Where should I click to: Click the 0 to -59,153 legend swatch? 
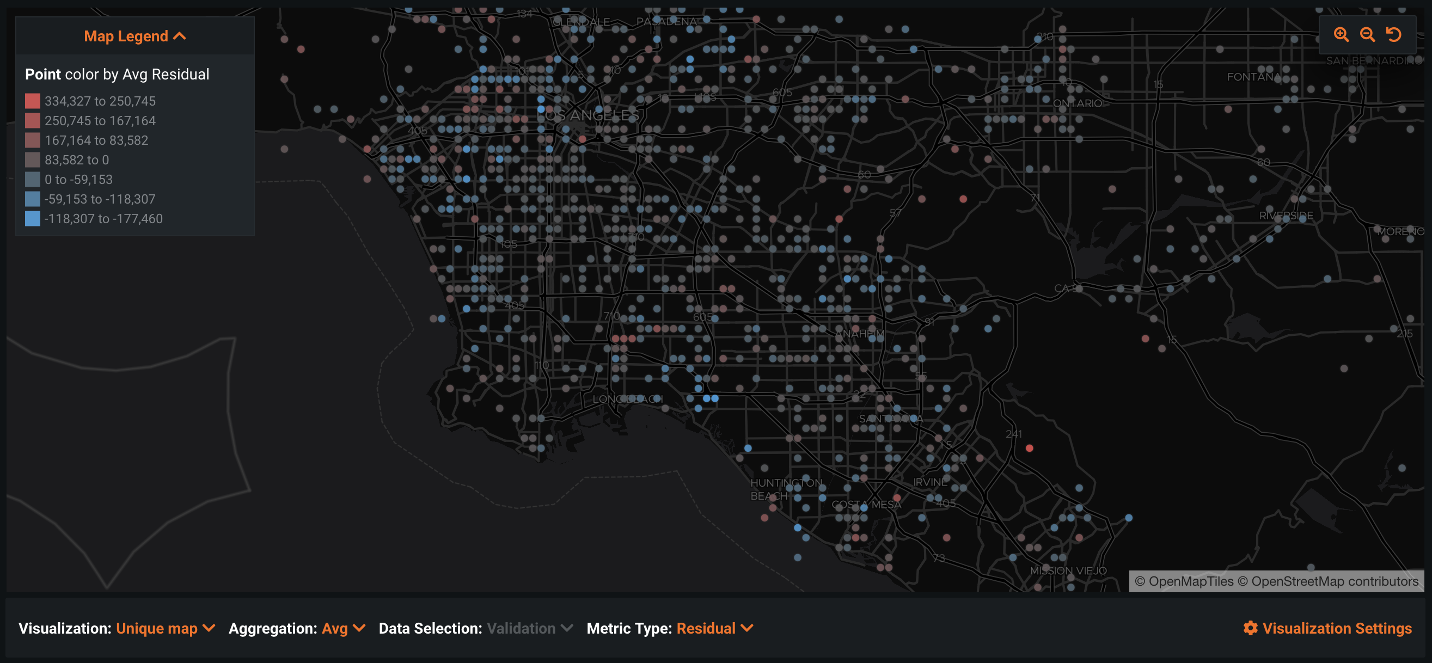[32, 180]
